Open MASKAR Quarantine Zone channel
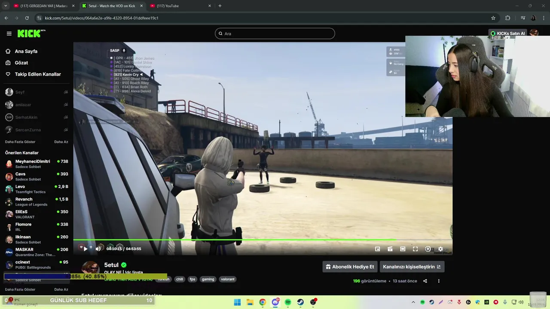The height and width of the screenshot is (309, 550). click(37, 252)
